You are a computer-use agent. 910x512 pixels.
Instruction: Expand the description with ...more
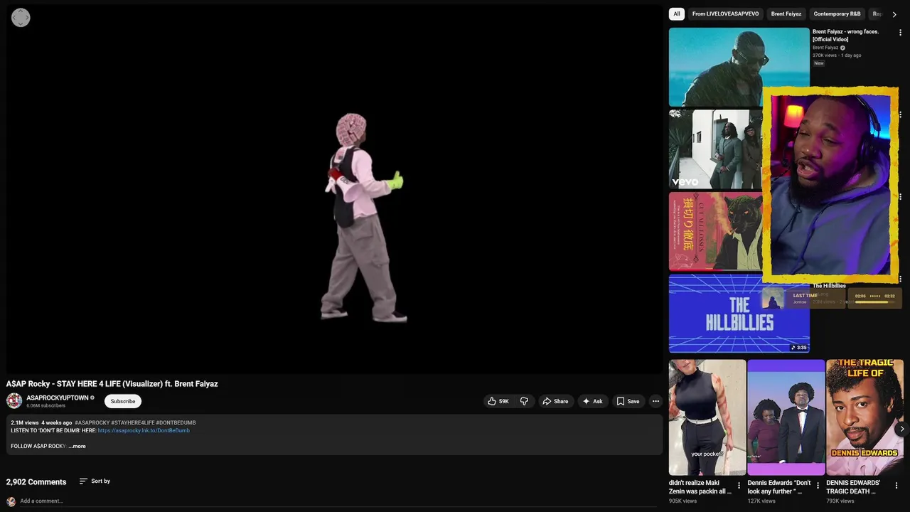(77, 446)
